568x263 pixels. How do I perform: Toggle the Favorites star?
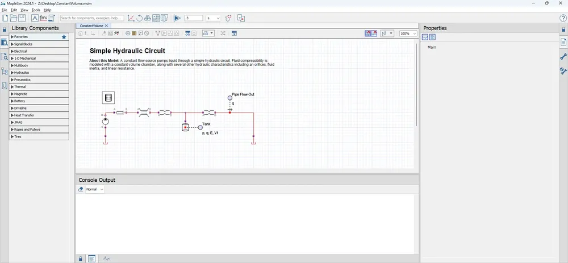64,36
